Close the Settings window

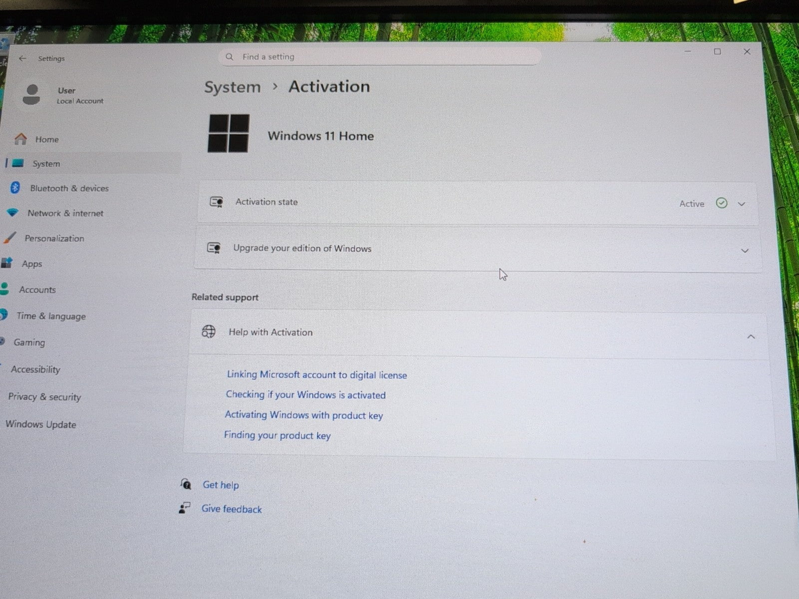[x=747, y=51]
